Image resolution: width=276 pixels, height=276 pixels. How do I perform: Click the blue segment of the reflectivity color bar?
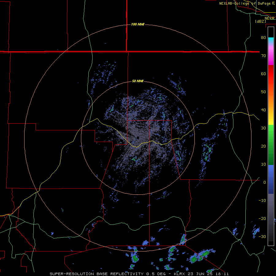[x=271, y=179]
